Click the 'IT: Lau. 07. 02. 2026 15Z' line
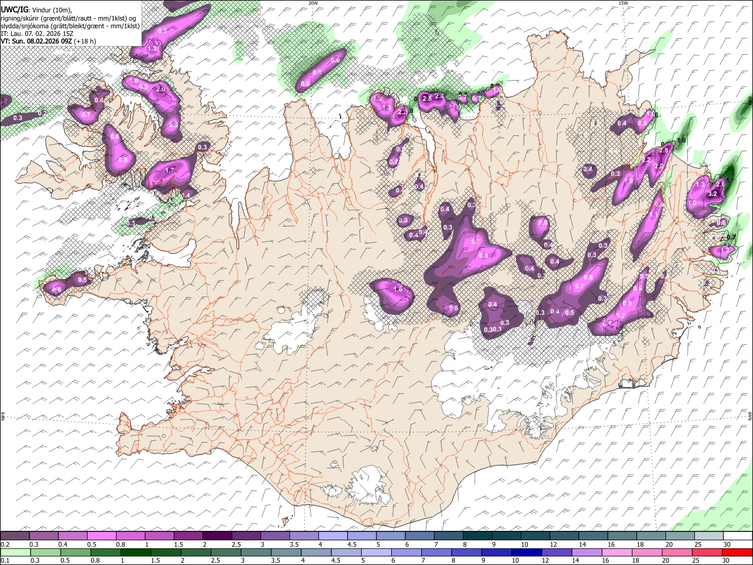 pyautogui.click(x=38, y=34)
